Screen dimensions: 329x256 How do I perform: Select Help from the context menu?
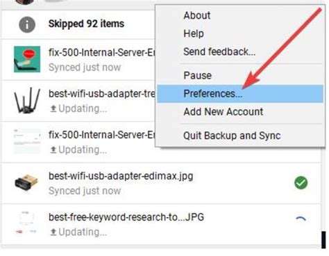pos(194,33)
